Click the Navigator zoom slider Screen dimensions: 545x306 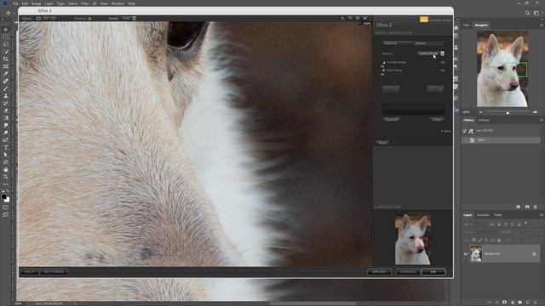coord(508,112)
